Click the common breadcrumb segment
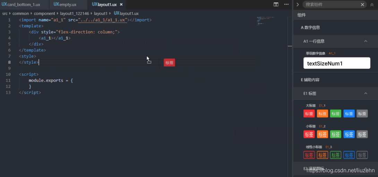The image size is (378, 177). click(20, 13)
